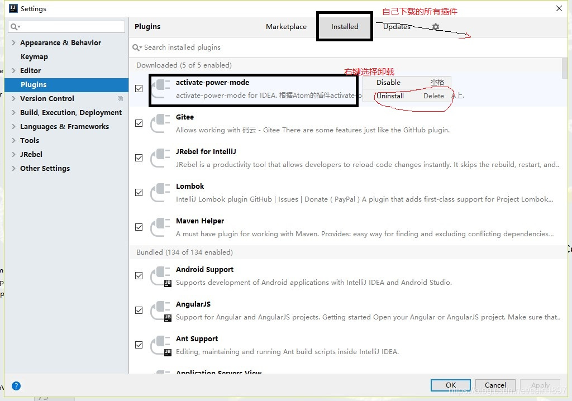This screenshot has width=572, height=401.
Task: Expand the Other Settings node
Action: coord(13,168)
